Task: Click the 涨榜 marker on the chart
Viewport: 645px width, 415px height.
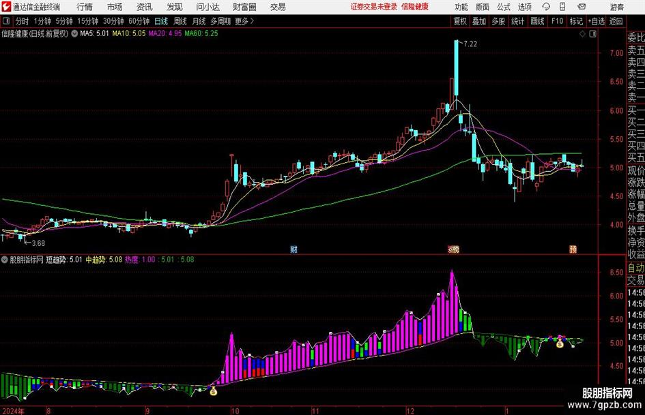Action: pyautogui.click(x=453, y=249)
